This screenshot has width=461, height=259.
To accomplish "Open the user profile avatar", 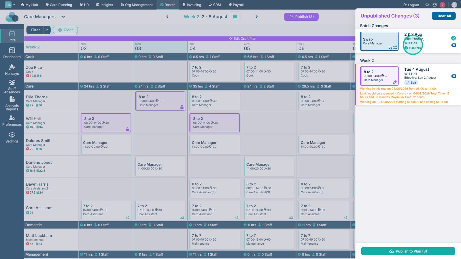I will [454, 5].
